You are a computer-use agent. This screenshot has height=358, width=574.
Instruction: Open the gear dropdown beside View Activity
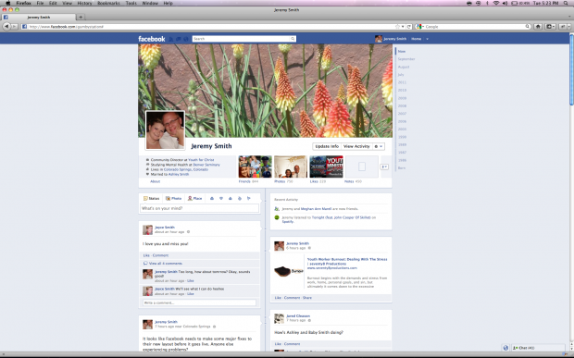379,146
